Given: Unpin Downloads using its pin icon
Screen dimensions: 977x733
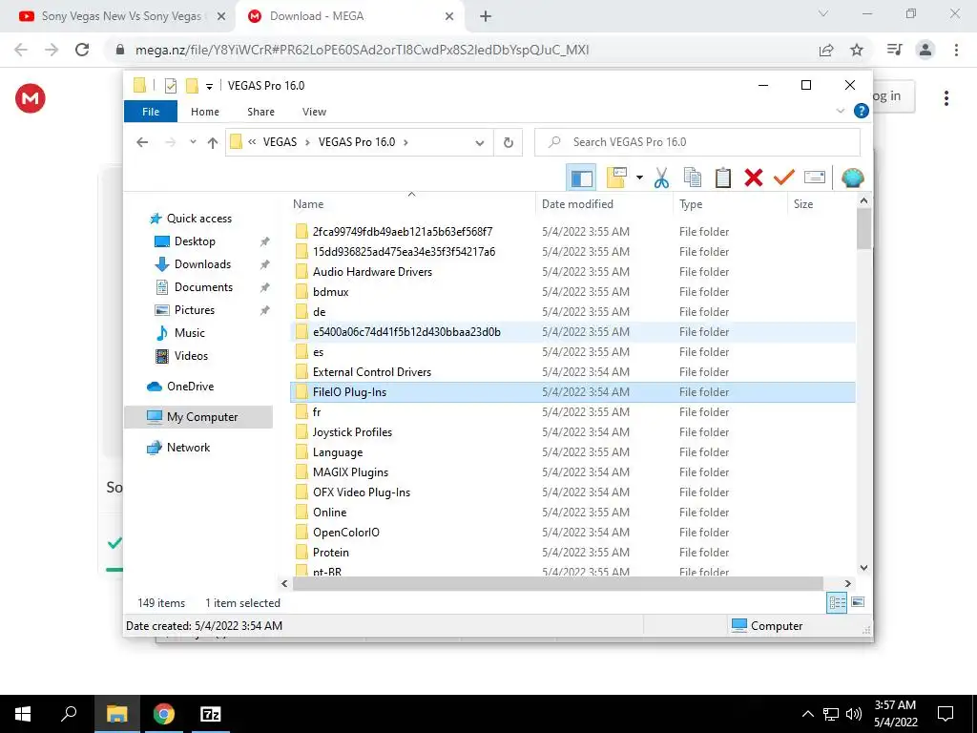Looking at the screenshot, I should (x=265, y=264).
